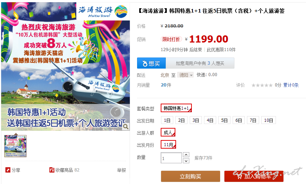Image resolution: width=306 pixels, height=184 pixels.
Task: Choose departure date 5日
Action: 224,120
